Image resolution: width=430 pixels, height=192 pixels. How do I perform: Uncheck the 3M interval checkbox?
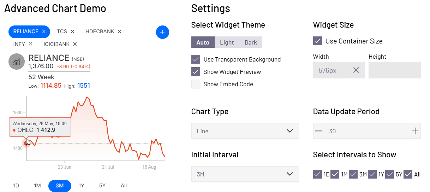tap(353, 174)
